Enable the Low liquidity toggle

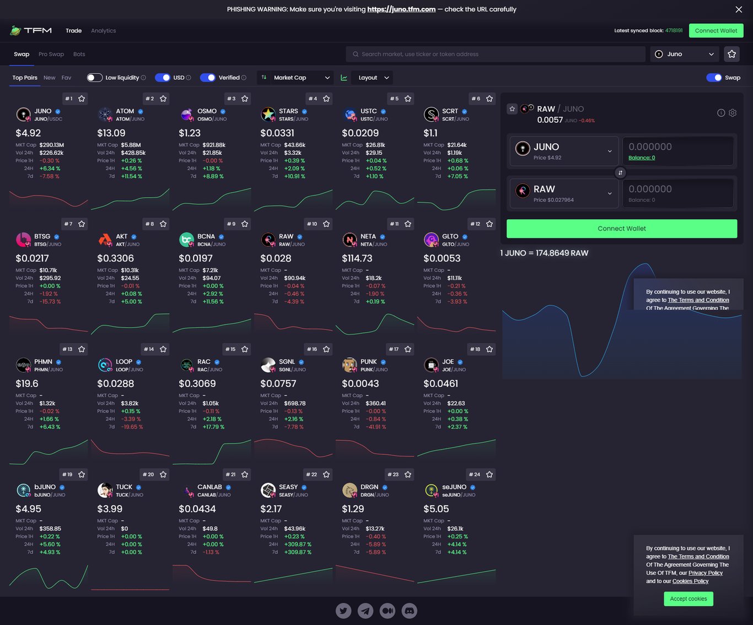[x=94, y=78]
